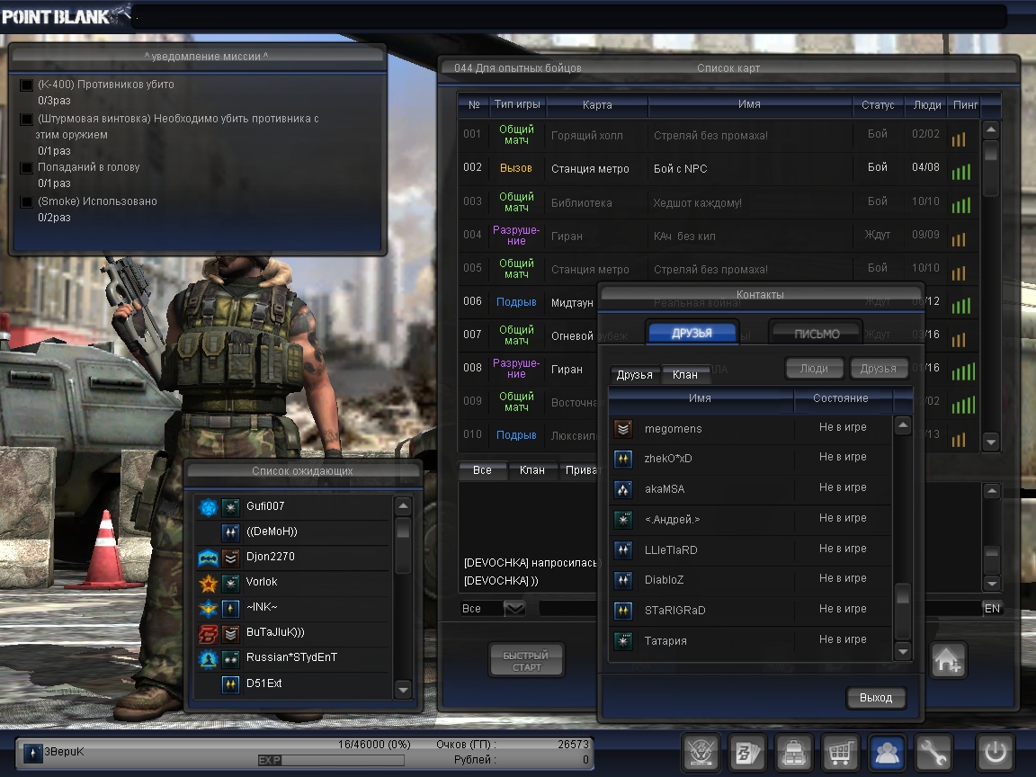Click DiabloZ's rank icon
Viewport: 1036px width, 777px height.
coord(623,580)
